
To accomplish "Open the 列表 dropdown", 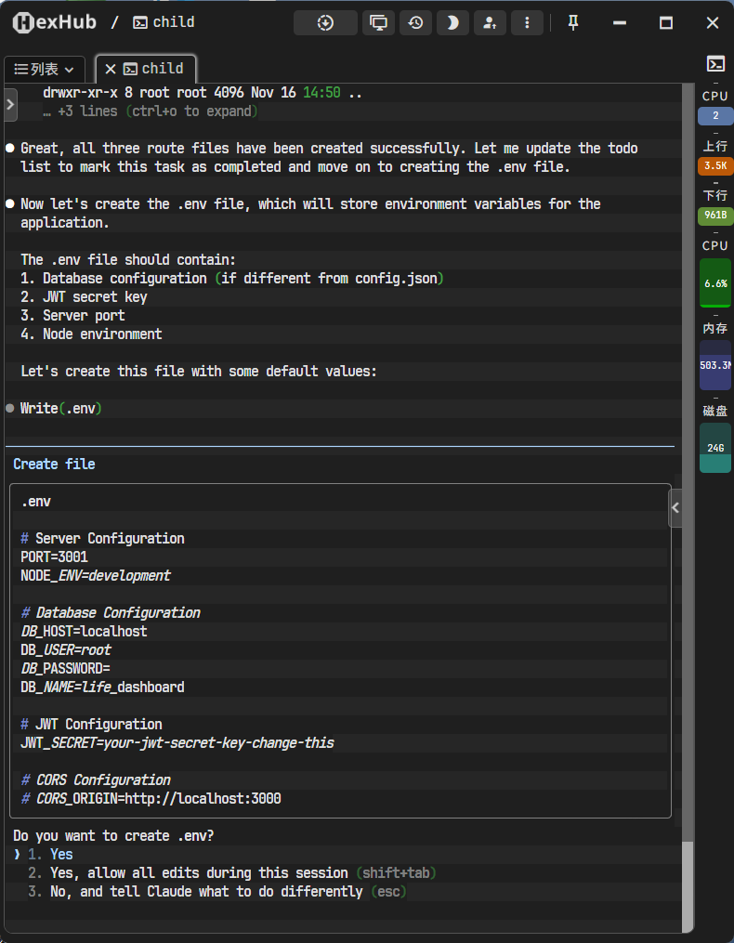I will [x=45, y=69].
